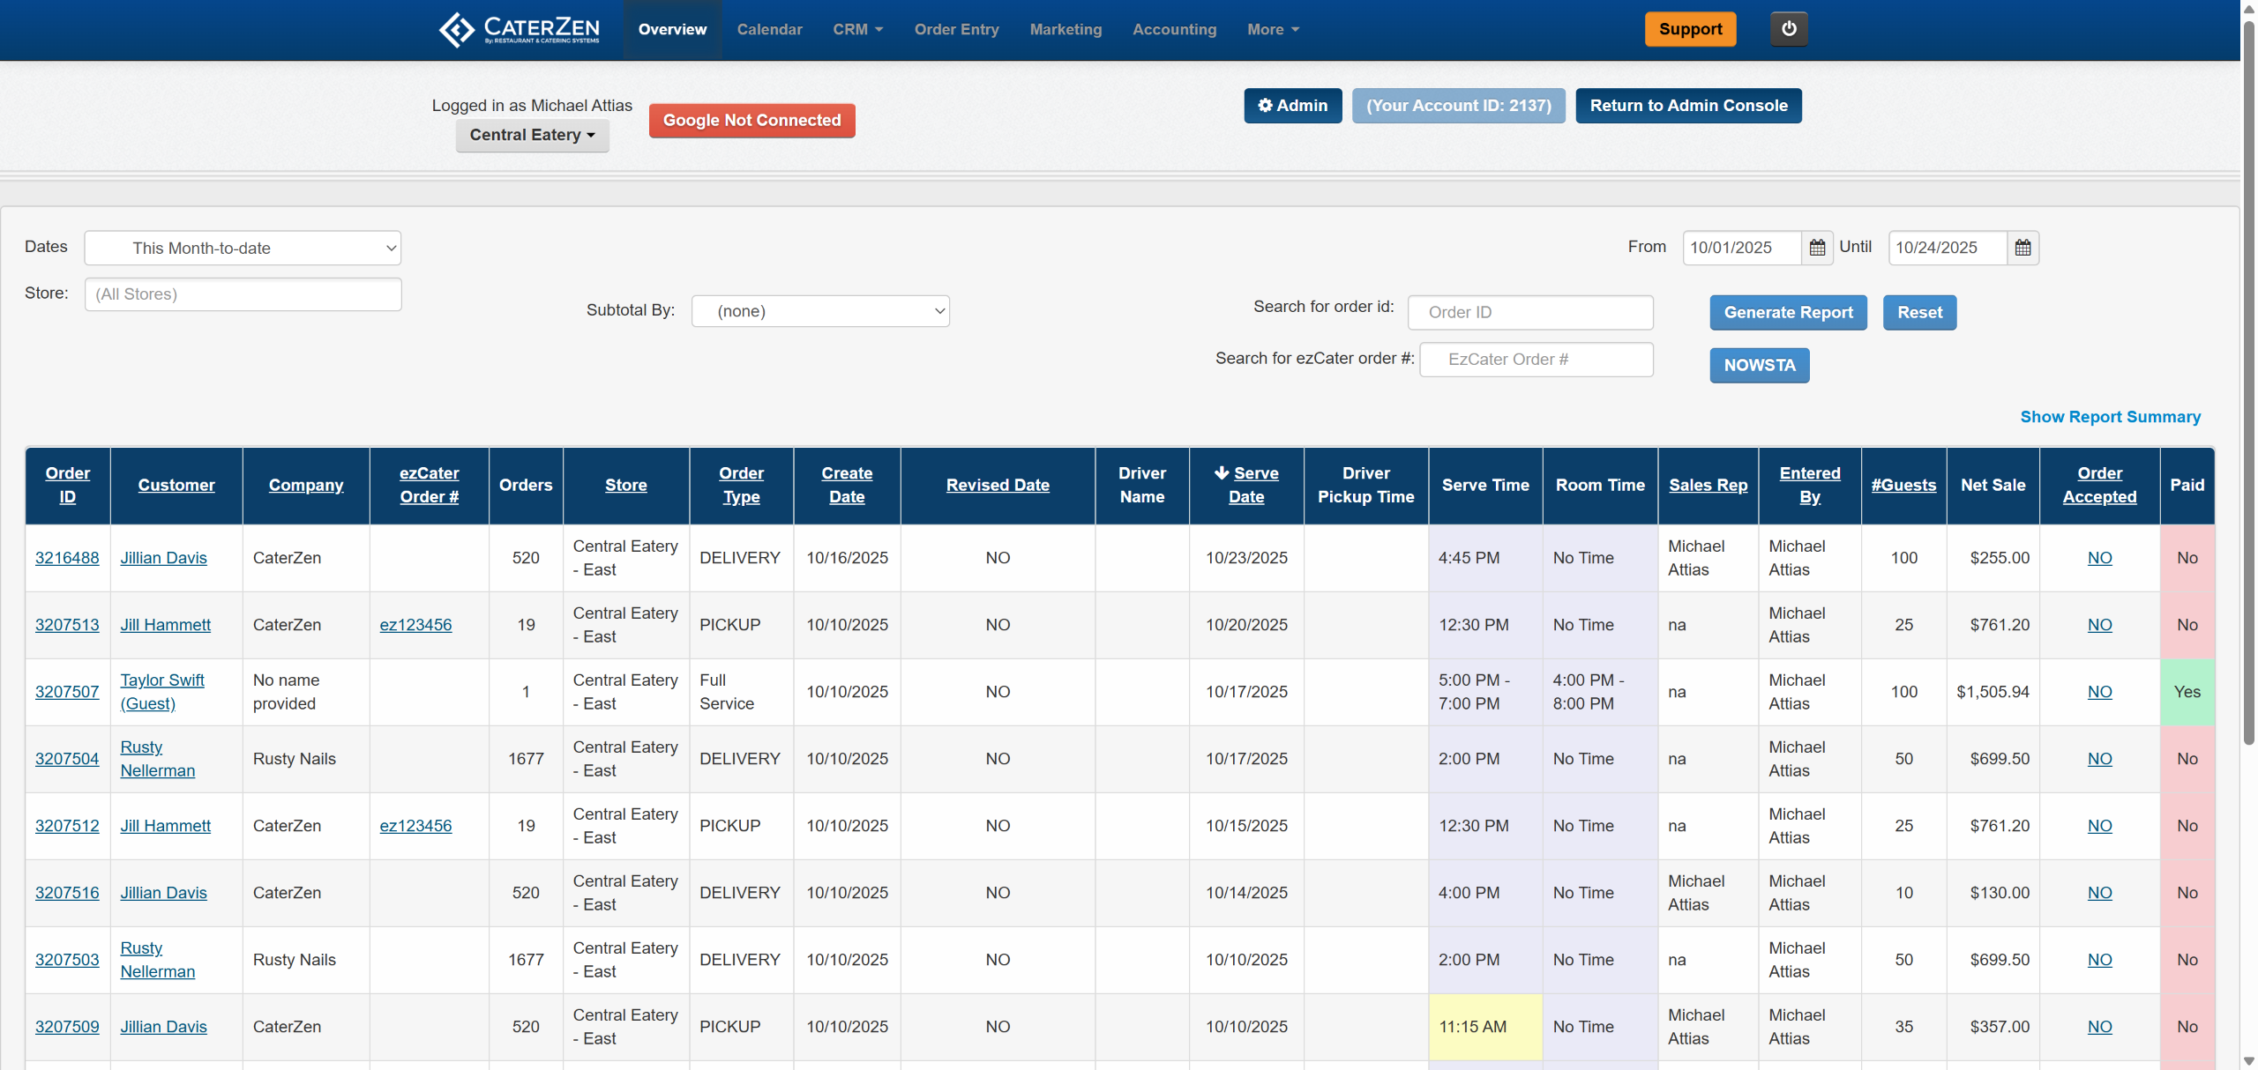Open the Dates range dropdown
The width and height of the screenshot is (2258, 1070).
pos(243,249)
